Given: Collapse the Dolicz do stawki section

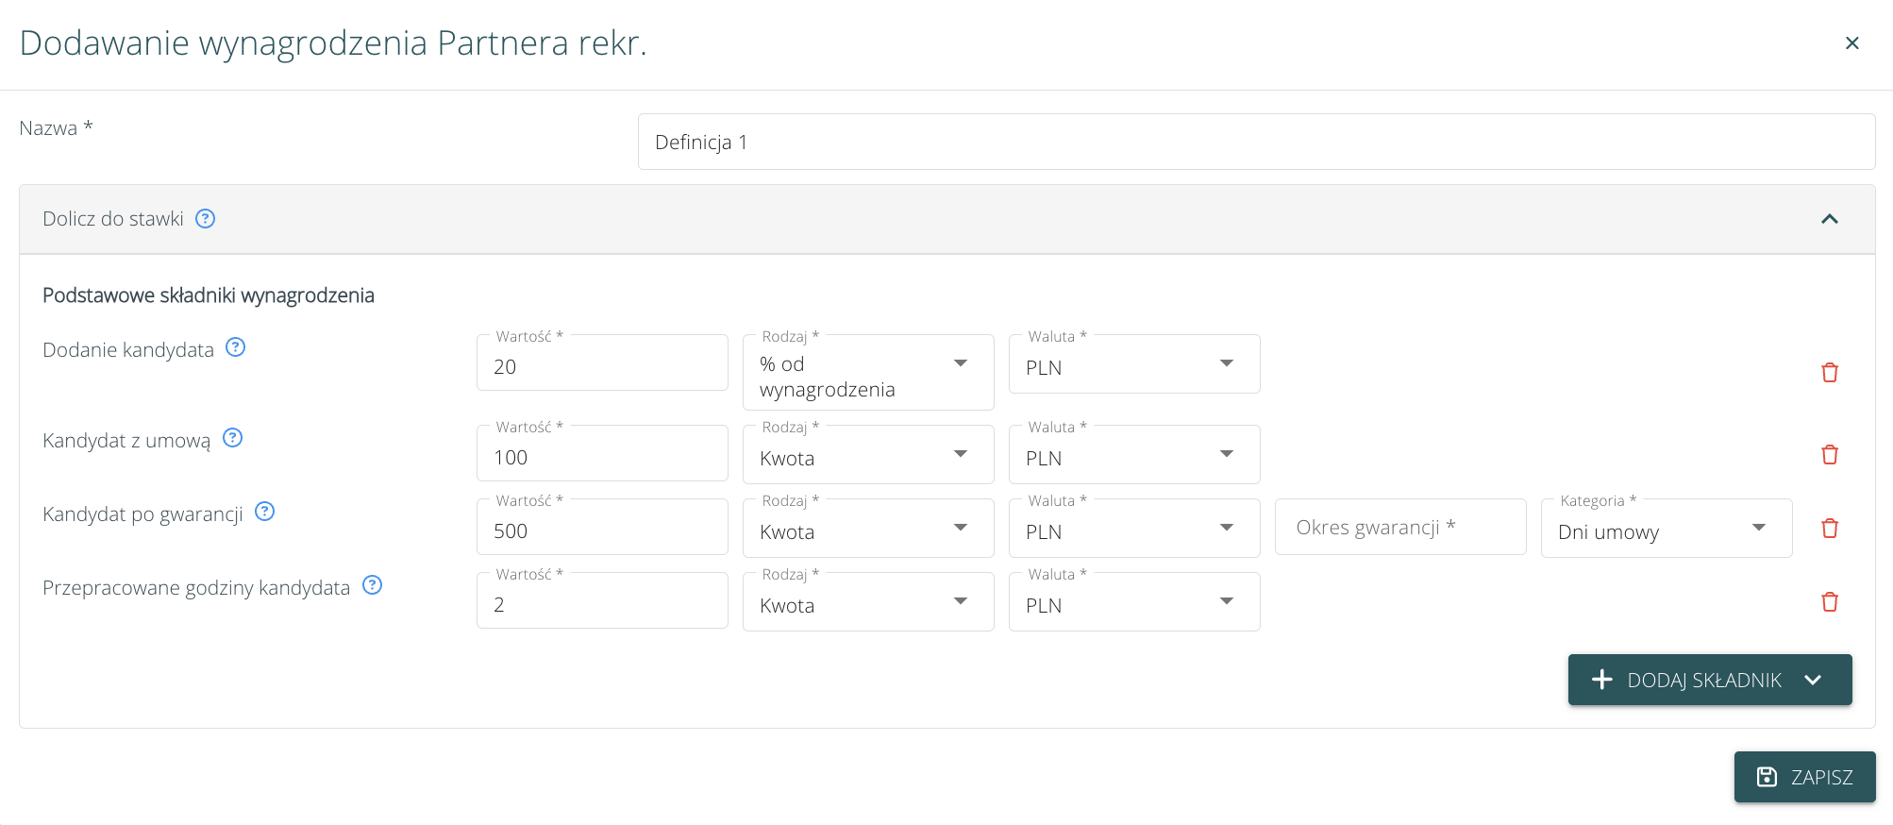Looking at the screenshot, I should point(1829,219).
